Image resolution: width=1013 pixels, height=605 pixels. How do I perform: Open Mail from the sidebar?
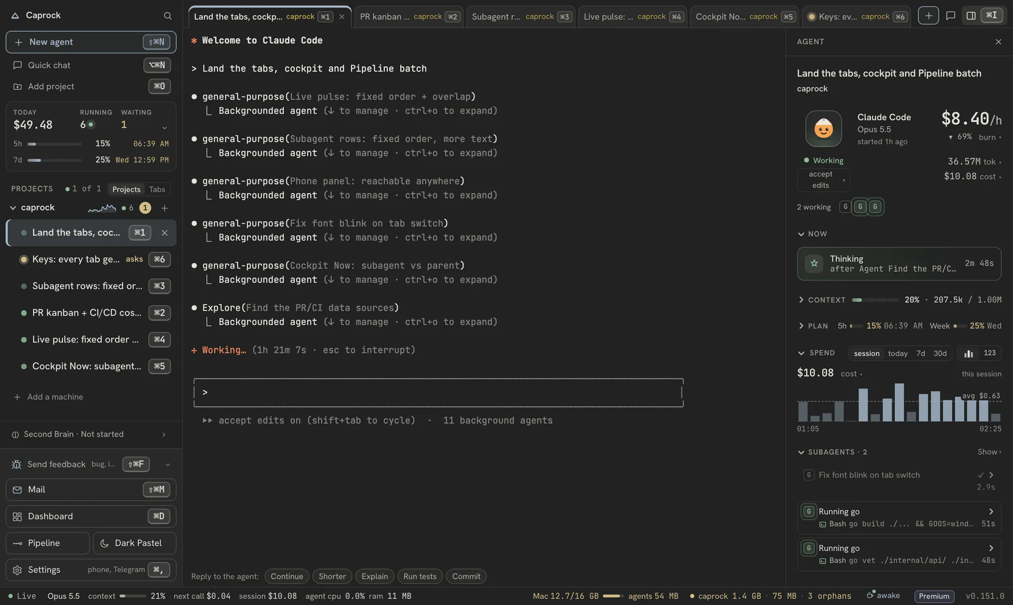pyautogui.click(x=91, y=489)
